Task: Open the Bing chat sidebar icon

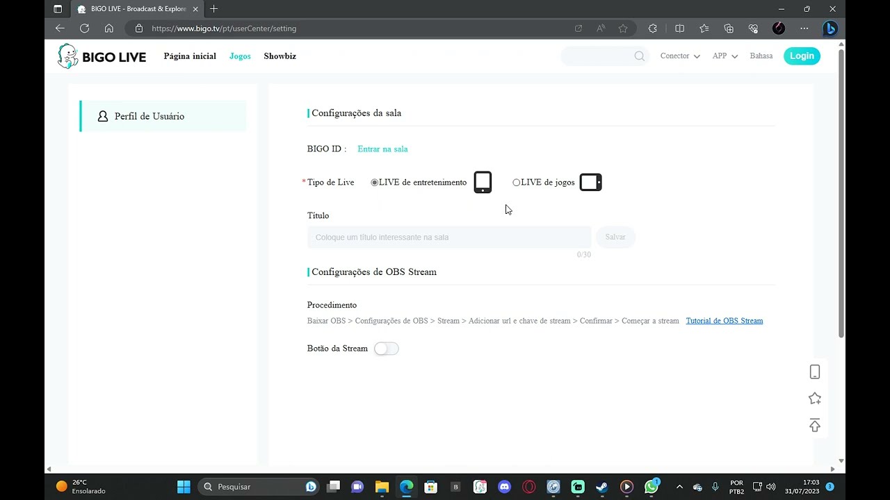Action: (x=830, y=28)
